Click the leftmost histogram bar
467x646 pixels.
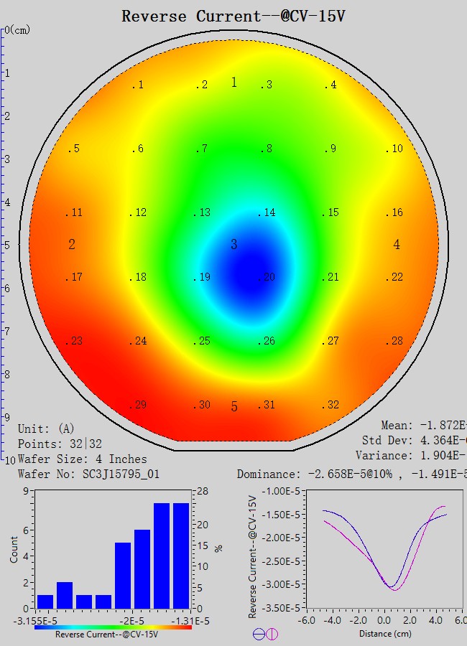click(x=45, y=601)
